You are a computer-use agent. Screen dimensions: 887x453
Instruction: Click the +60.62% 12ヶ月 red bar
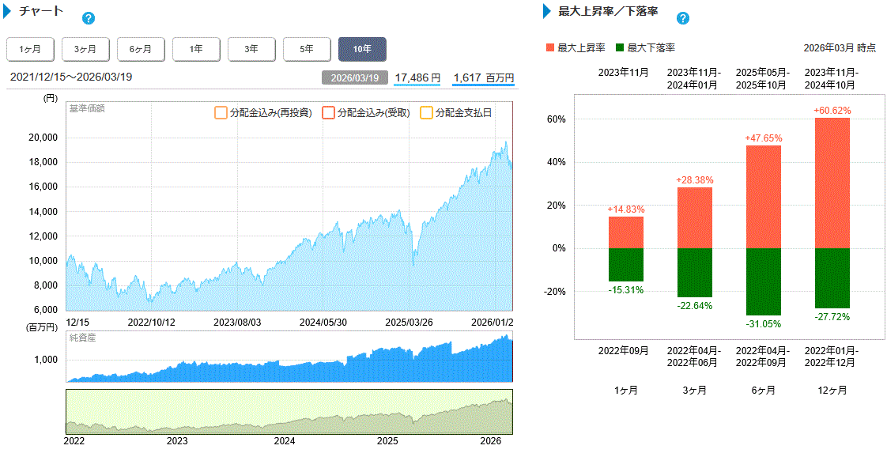832,182
